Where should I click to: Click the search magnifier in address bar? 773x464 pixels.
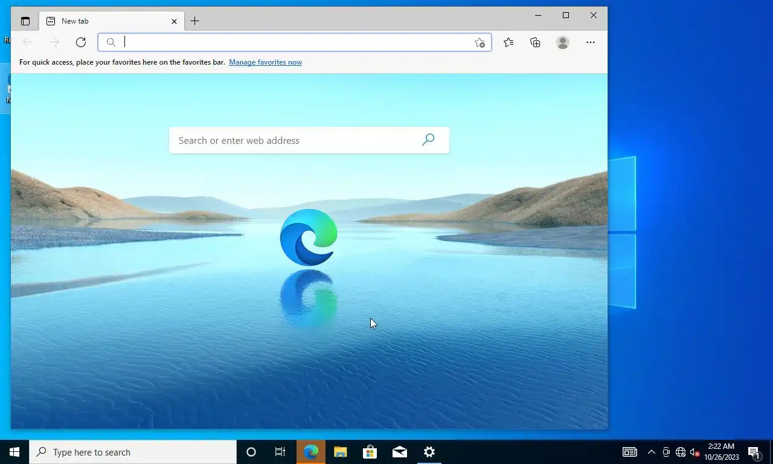(x=111, y=42)
